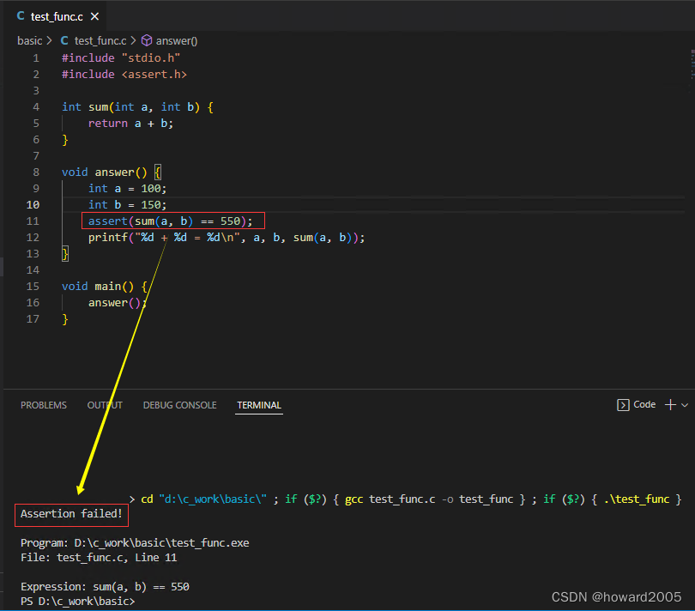Image resolution: width=695 pixels, height=611 pixels.
Task: Click 'Program: D:\c_work\basic\test_func.exe' terminal line
Action: coord(135,542)
